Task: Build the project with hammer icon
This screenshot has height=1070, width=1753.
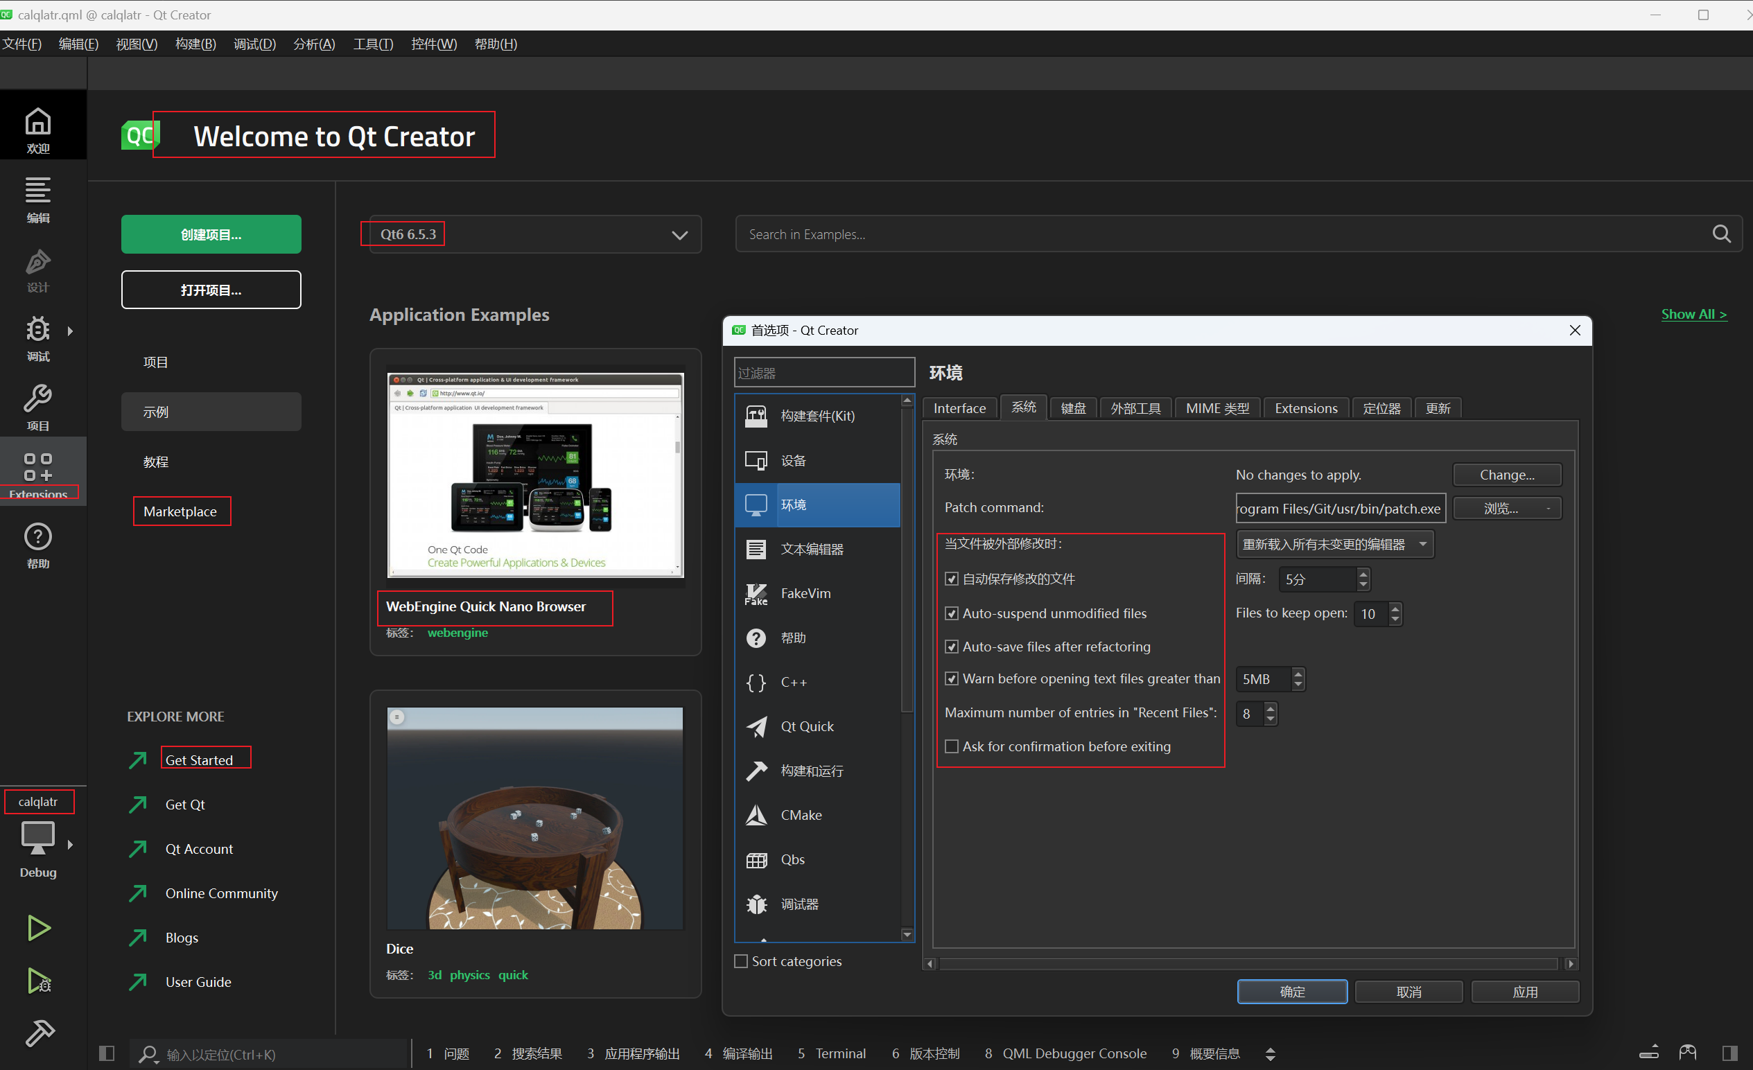Action: pos(40,1033)
